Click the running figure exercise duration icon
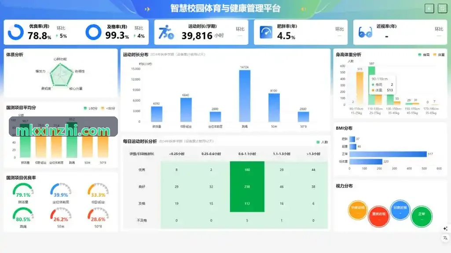Image resolution: width=451 pixels, height=253 pixels. pyautogui.click(x=166, y=32)
